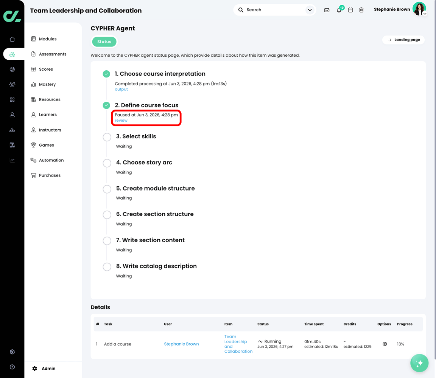Open the trash bin icon in the header

click(x=361, y=10)
